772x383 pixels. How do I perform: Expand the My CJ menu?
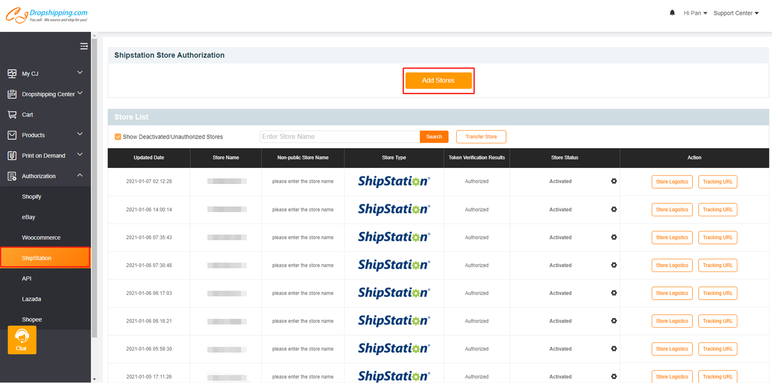tap(45, 74)
